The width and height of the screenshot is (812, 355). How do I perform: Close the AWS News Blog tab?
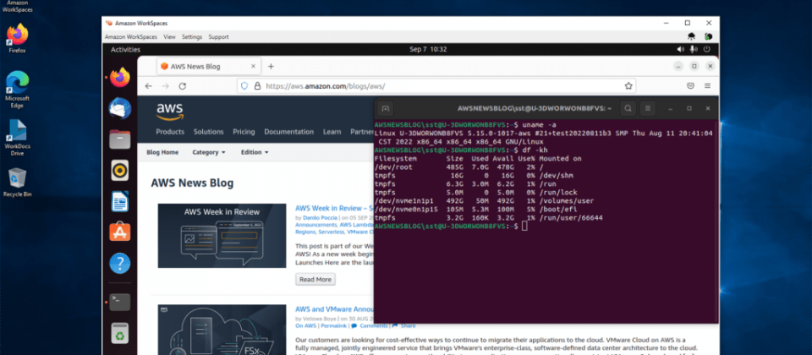253,66
